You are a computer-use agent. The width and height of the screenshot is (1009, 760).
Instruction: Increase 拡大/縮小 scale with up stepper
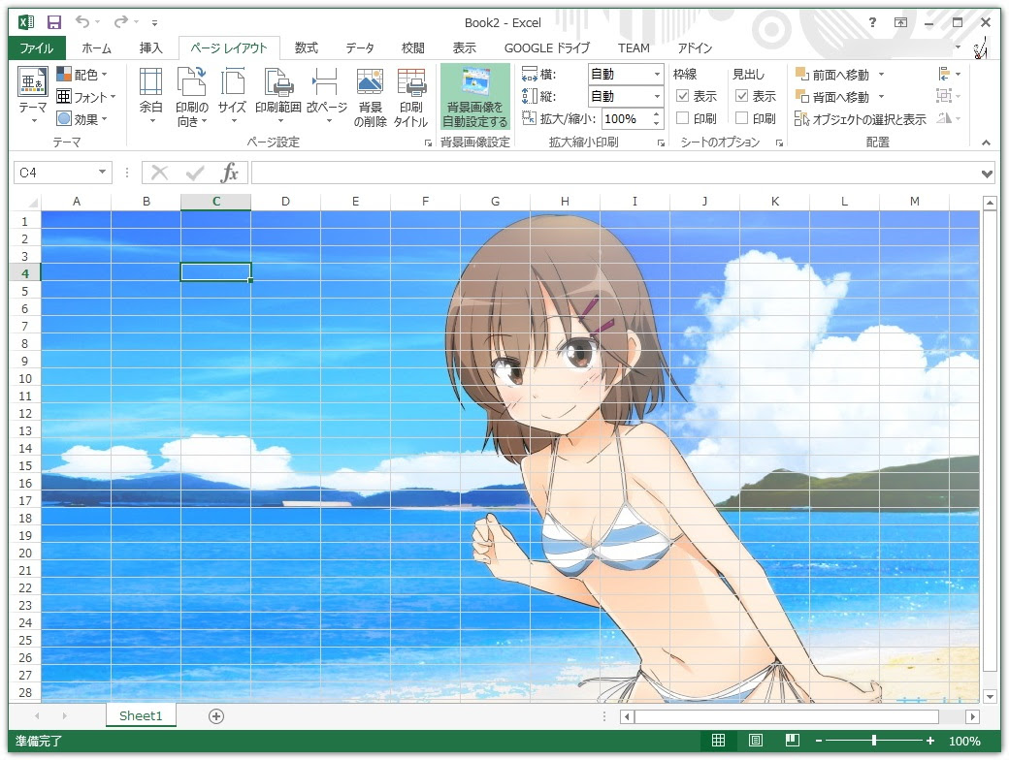coord(657,114)
